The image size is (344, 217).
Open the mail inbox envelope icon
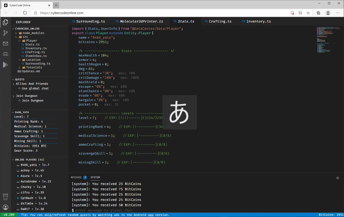[5, 43]
